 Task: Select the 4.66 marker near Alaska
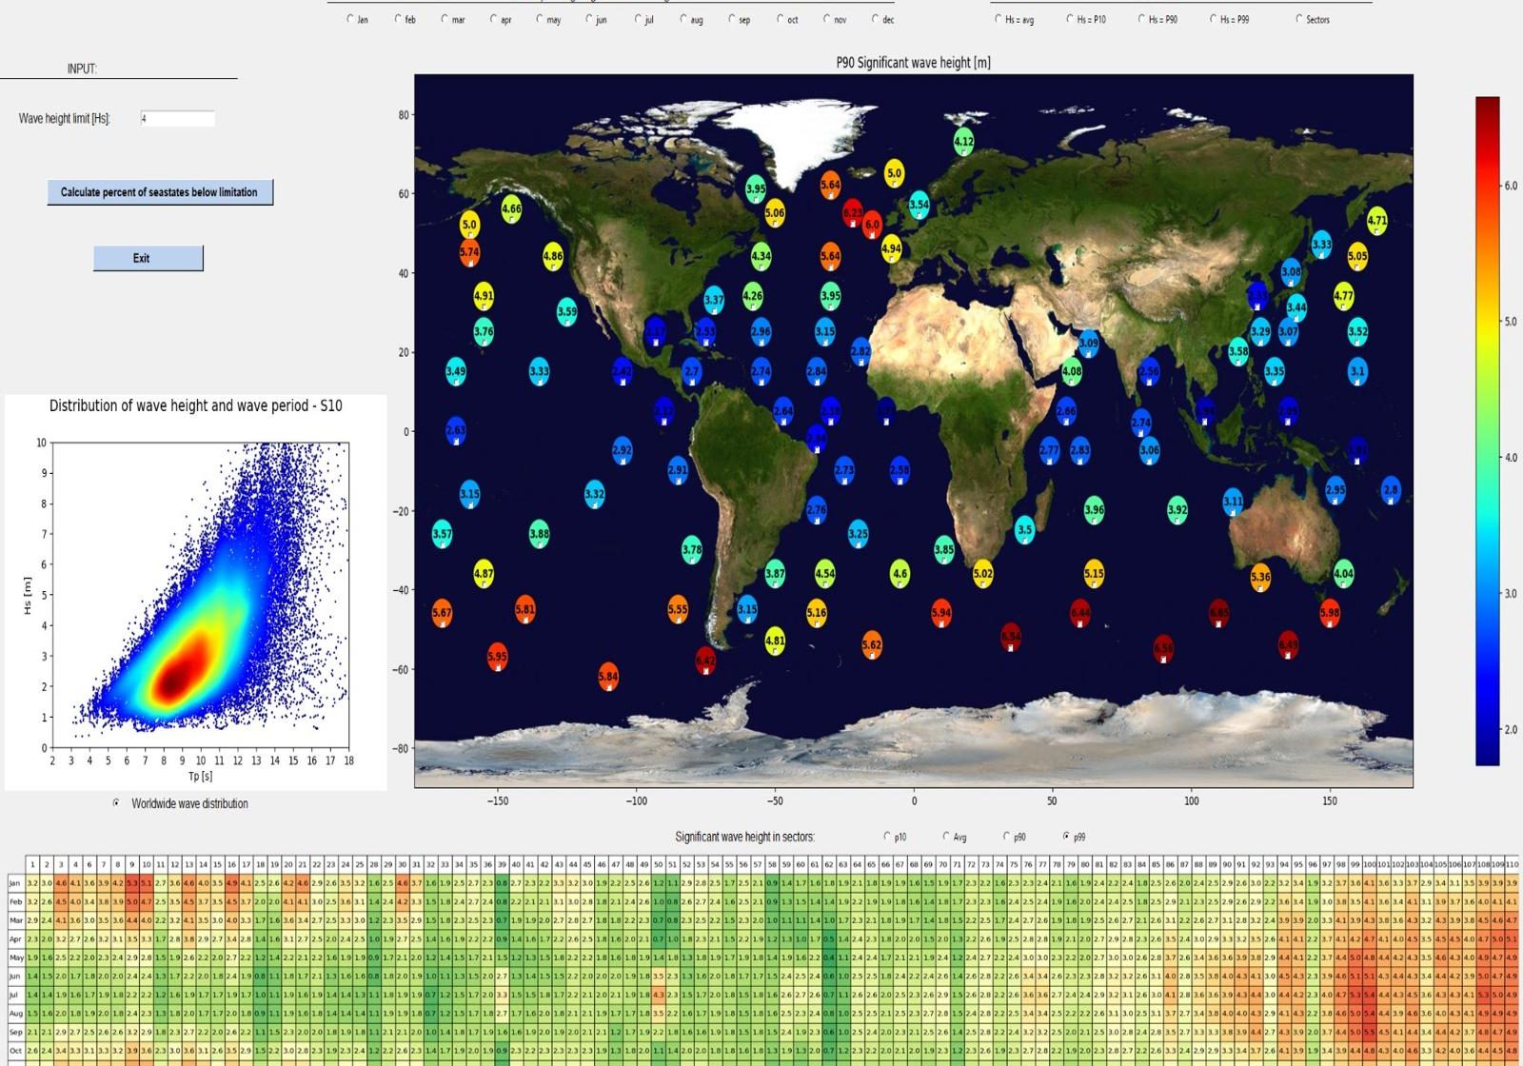pyautogui.click(x=511, y=209)
